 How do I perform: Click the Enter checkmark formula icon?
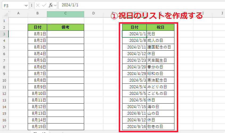(x=44, y=5)
